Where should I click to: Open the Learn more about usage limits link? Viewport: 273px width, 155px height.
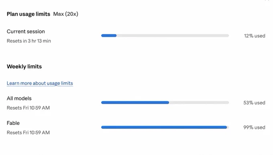point(40,83)
